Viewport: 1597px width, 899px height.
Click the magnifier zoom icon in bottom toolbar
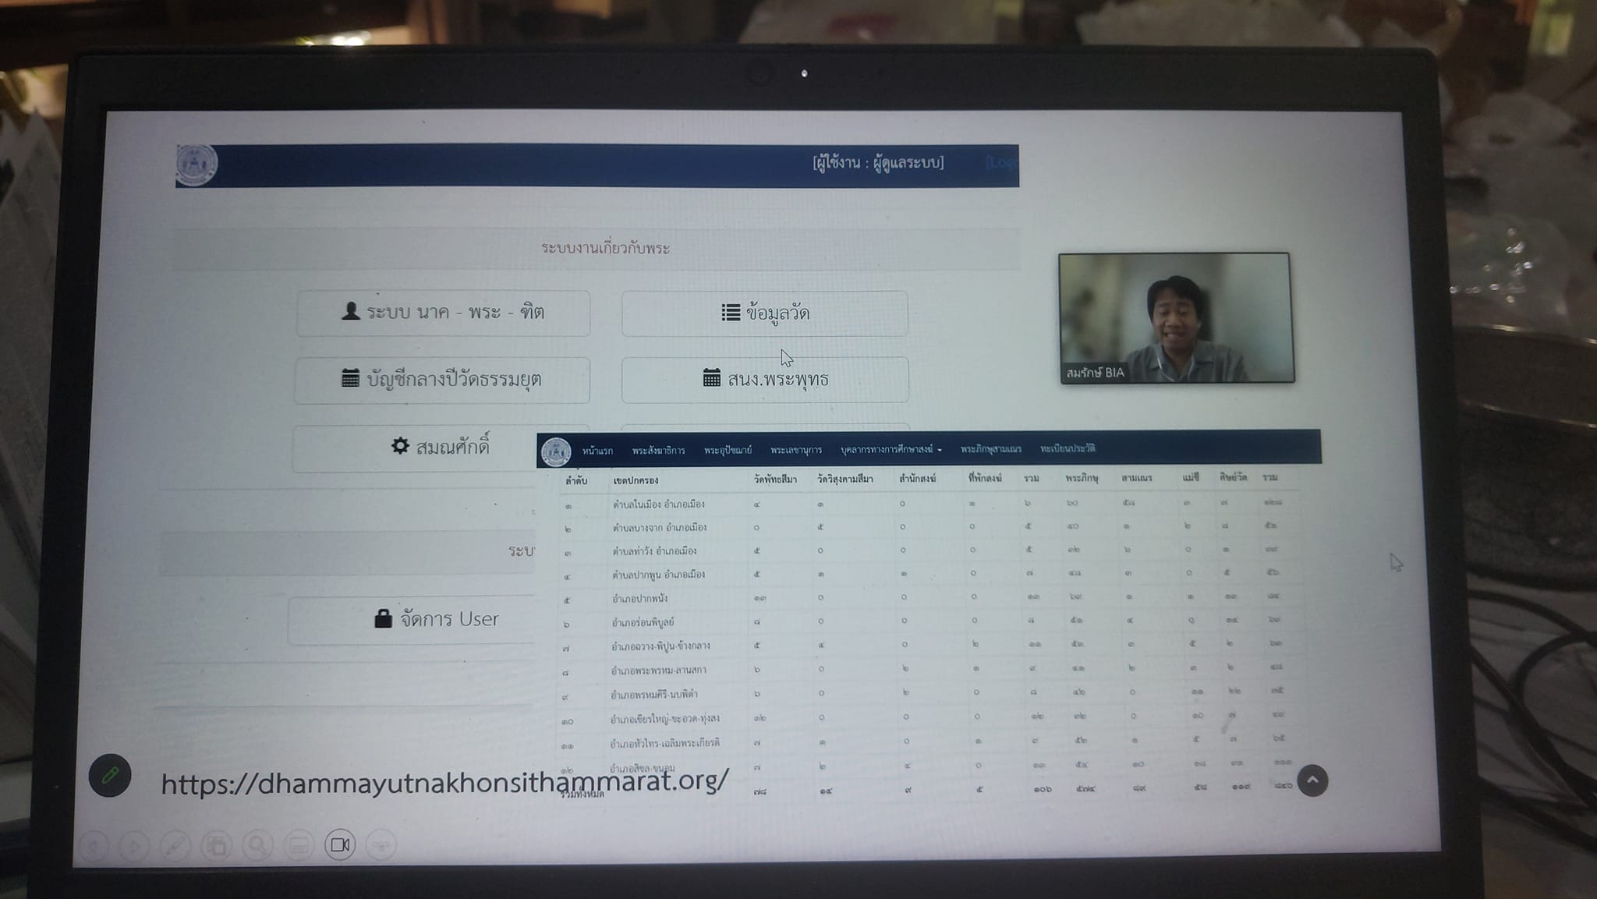pyautogui.click(x=257, y=844)
